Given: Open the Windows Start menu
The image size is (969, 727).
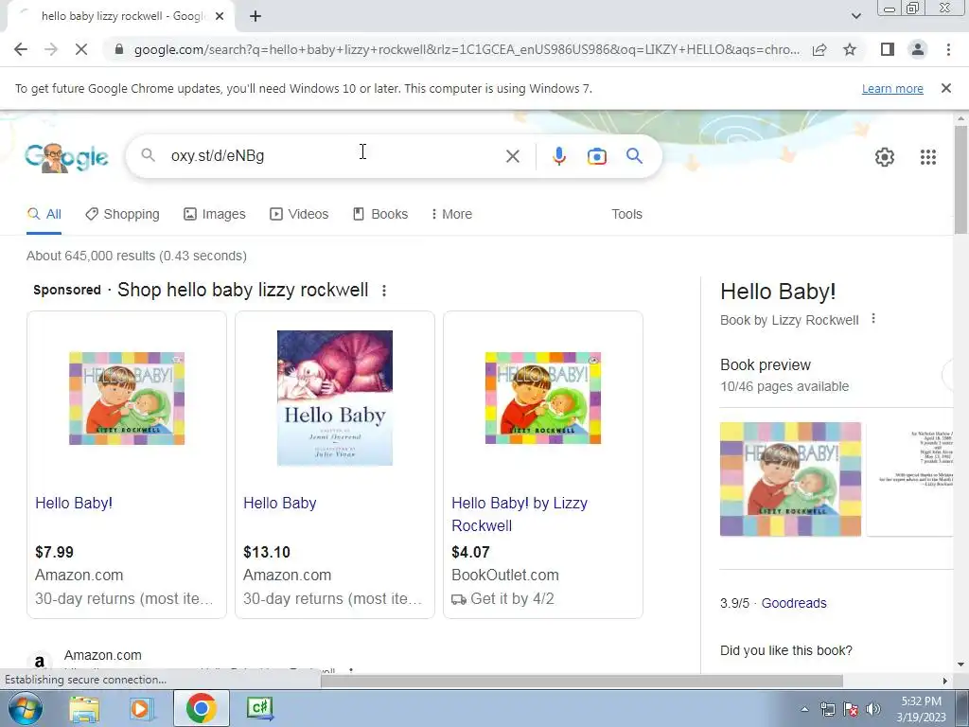Looking at the screenshot, I should 24,708.
